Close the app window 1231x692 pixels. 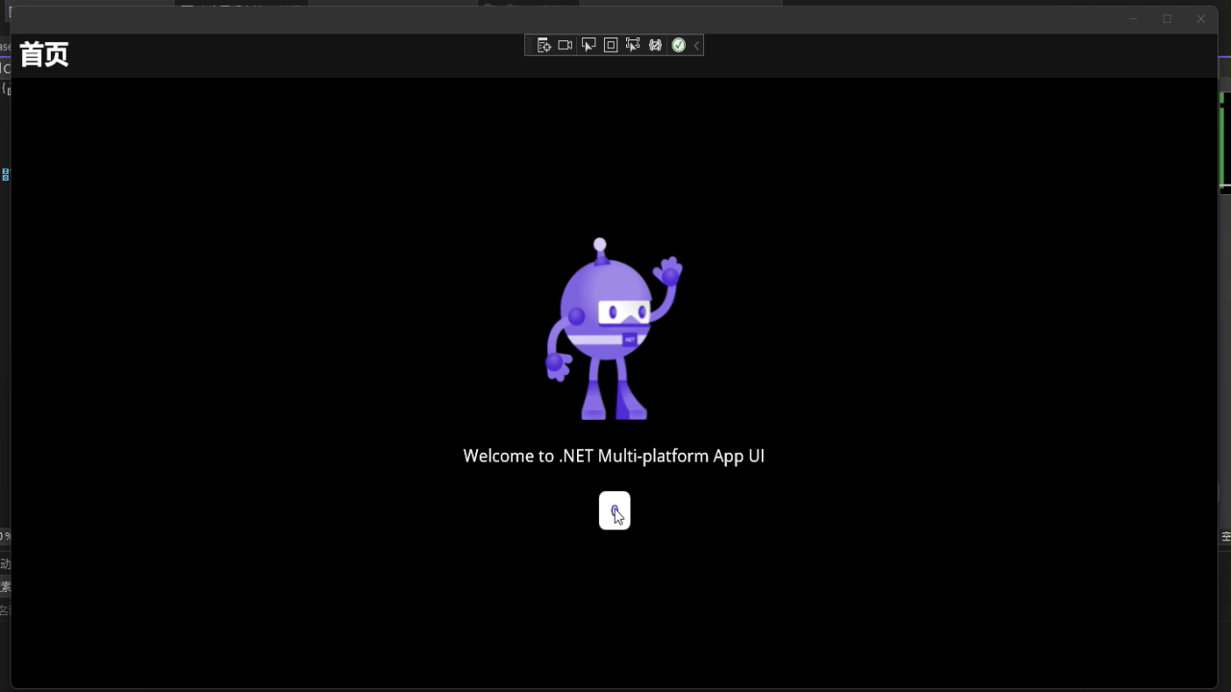click(1200, 18)
